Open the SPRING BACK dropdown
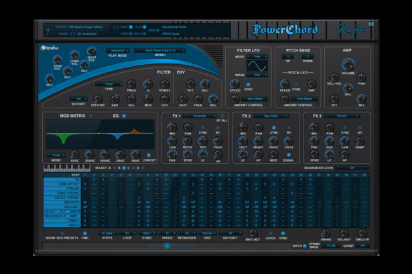412x274 pixels. tap(331, 246)
